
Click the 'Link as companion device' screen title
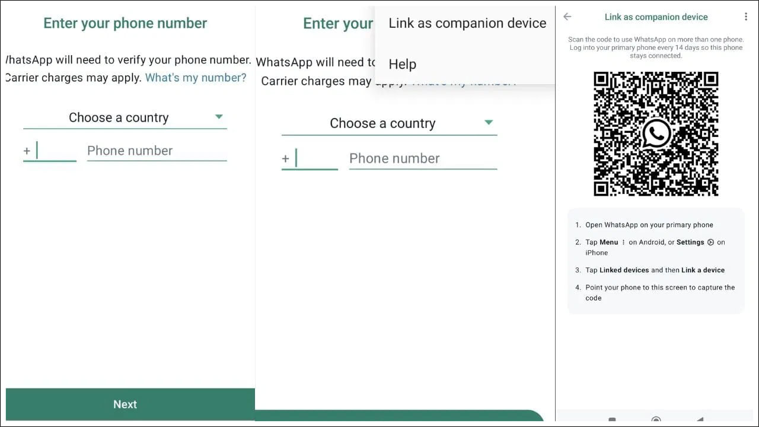click(656, 17)
